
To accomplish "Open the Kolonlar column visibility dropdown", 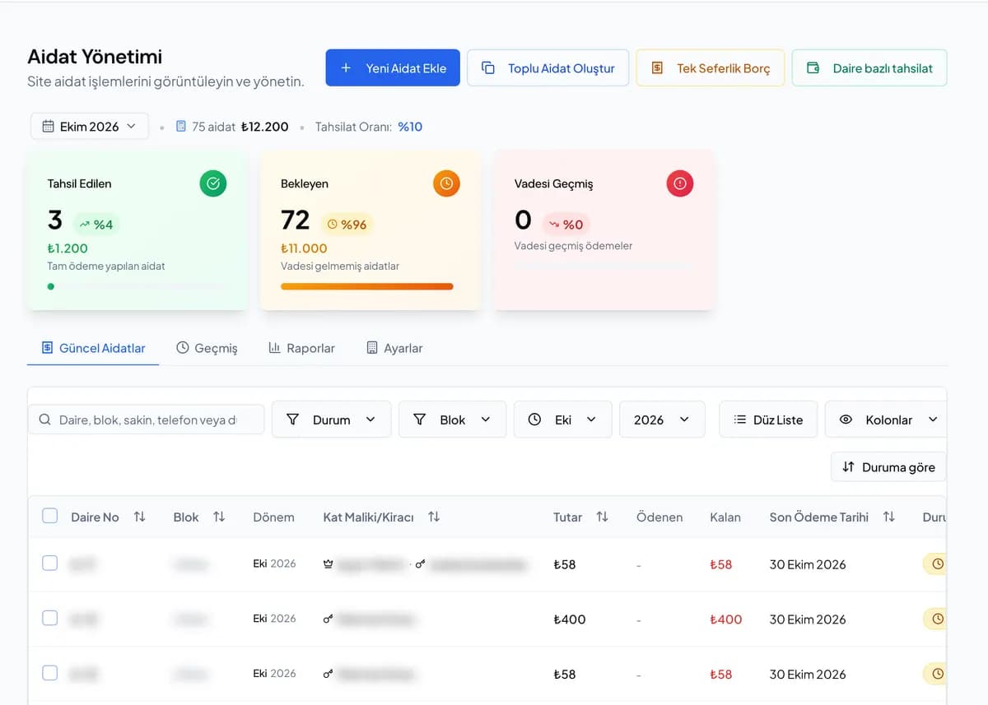I will pos(886,420).
